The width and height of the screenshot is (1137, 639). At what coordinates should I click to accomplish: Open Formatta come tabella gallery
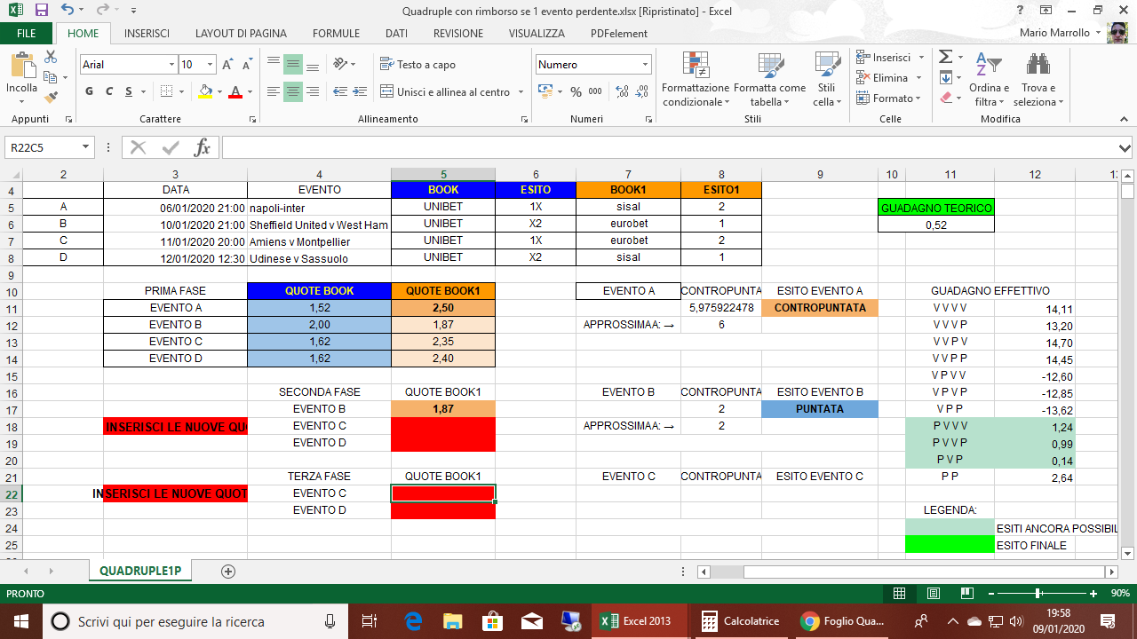(x=769, y=79)
